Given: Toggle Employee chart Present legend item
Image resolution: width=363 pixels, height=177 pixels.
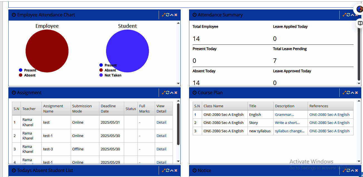Looking at the screenshot, I should coord(28,70).
